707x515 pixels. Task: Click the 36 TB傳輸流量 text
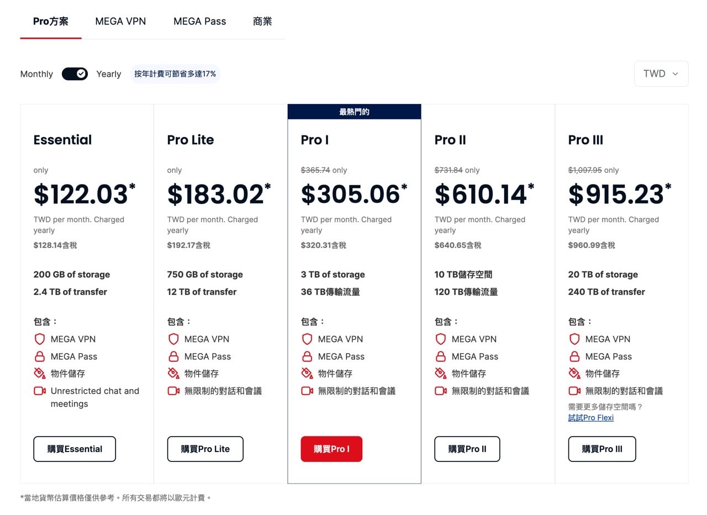tap(330, 292)
